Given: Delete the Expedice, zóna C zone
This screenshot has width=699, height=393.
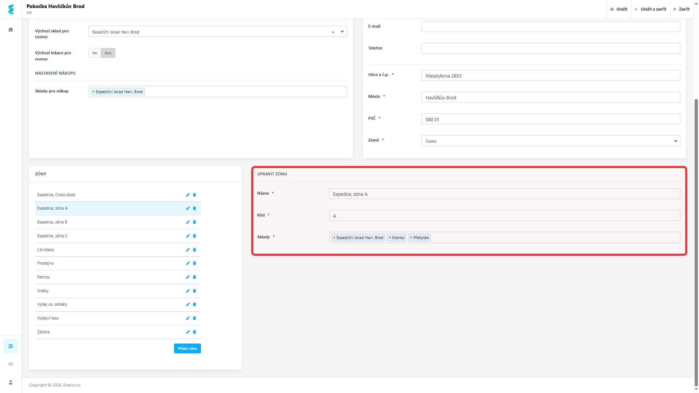Looking at the screenshot, I should (x=194, y=236).
